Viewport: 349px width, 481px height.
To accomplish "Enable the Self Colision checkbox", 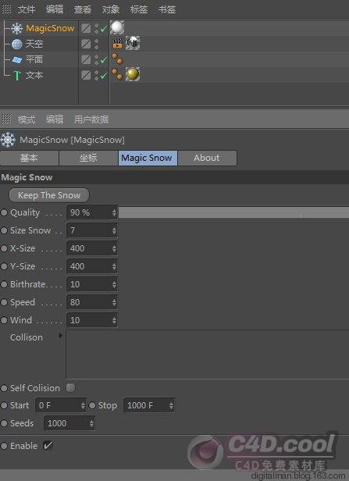I will [x=70, y=388].
